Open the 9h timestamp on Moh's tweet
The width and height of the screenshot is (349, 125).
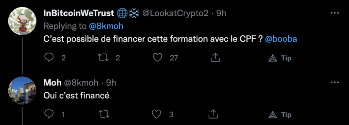[111, 83]
